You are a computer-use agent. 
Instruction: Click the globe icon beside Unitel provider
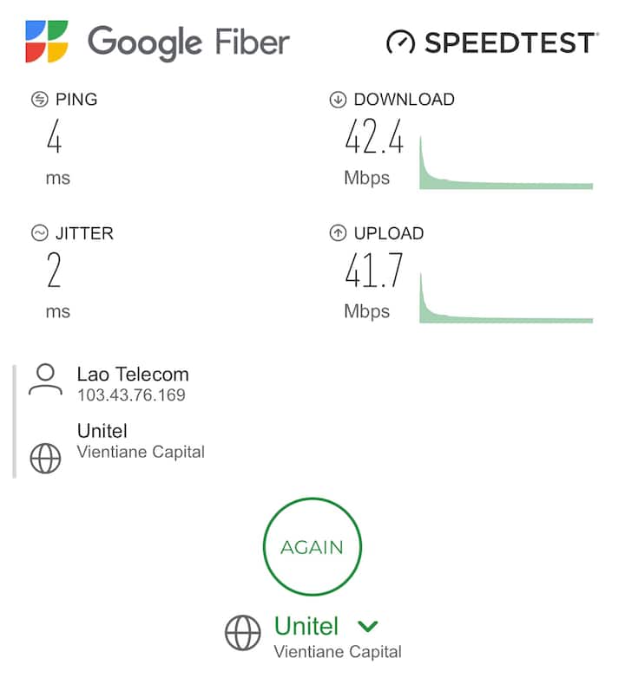[45, 458]
